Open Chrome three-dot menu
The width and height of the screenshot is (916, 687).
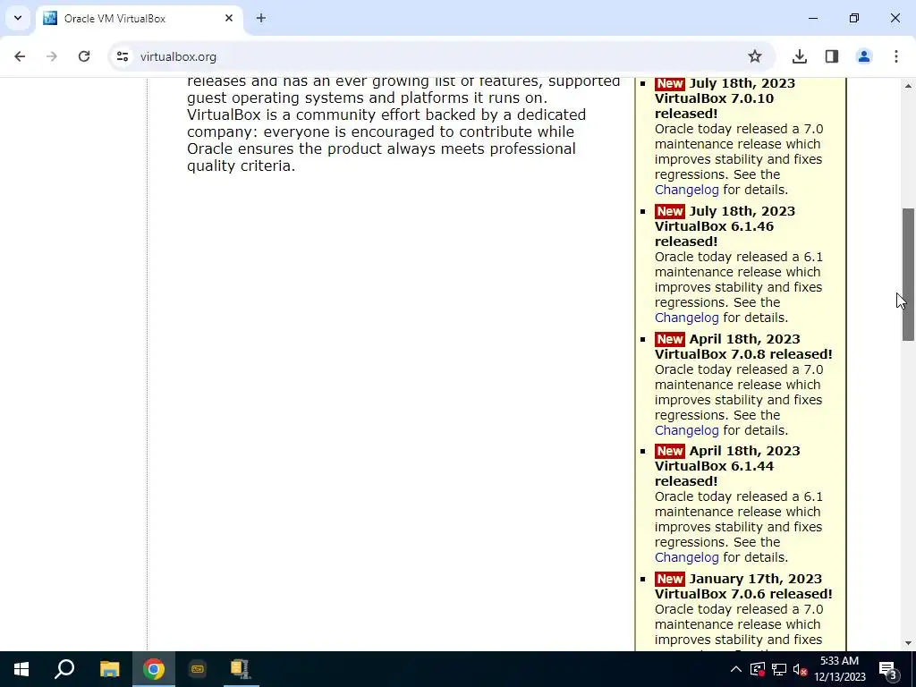[x=896, y=56]
